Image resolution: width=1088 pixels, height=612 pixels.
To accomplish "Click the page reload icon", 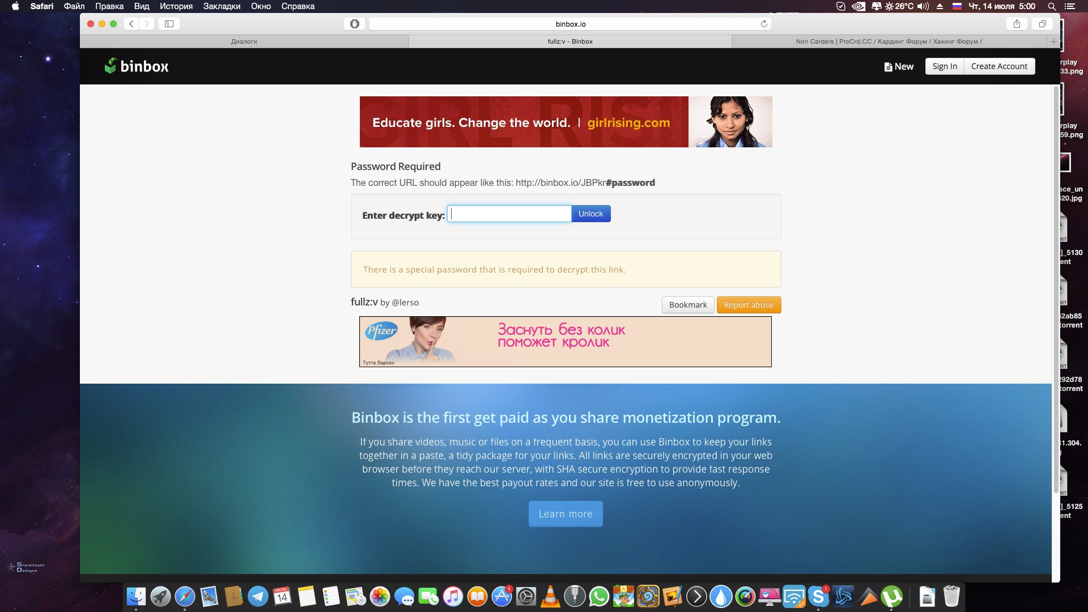I will pos(764,24).
